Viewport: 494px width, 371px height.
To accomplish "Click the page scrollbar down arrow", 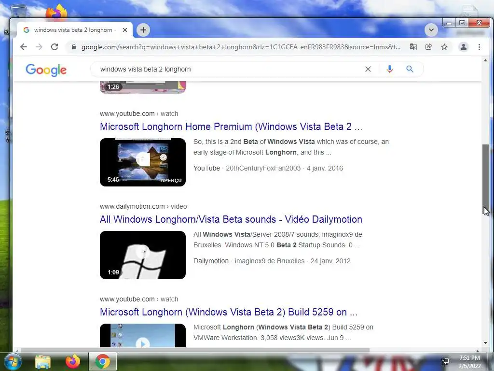I will [x=485, y=343].
